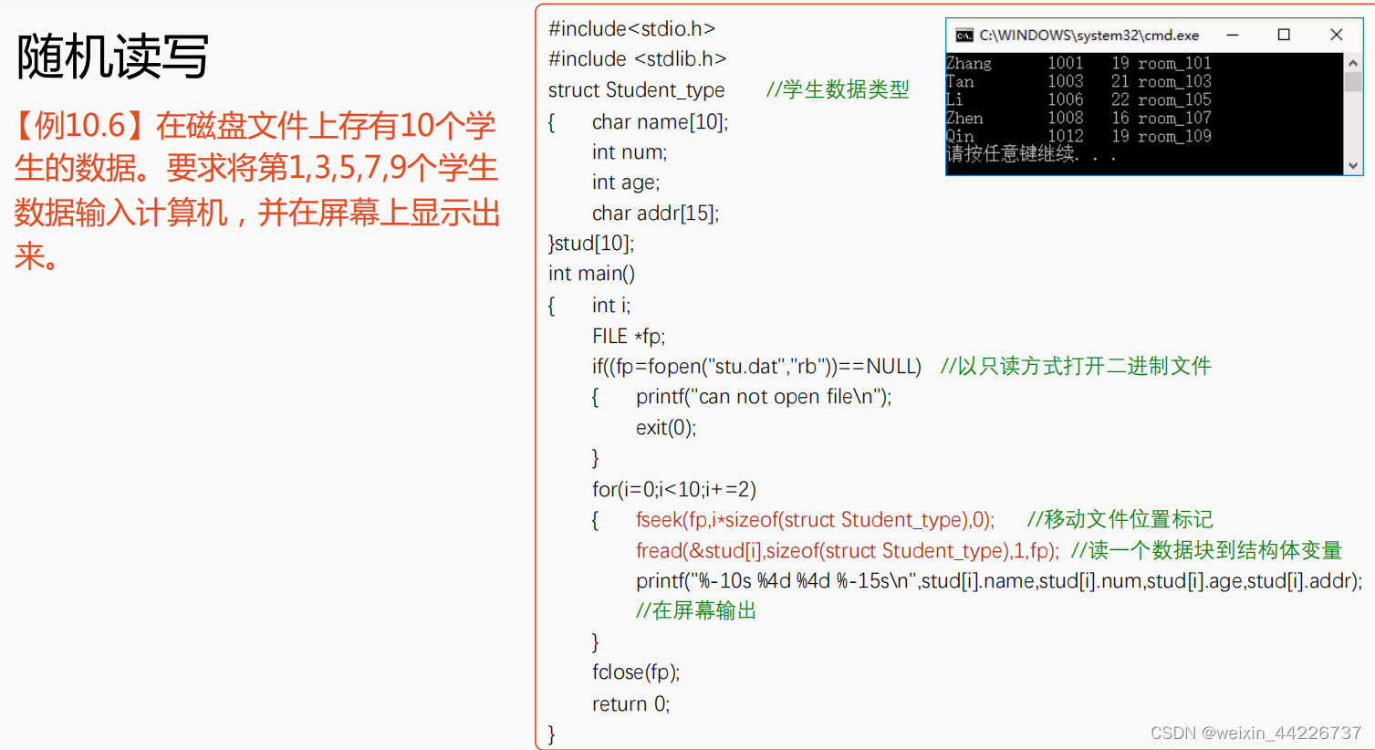Close the cmd.exe window
1375x750 pixels.
coord(1336,35)
